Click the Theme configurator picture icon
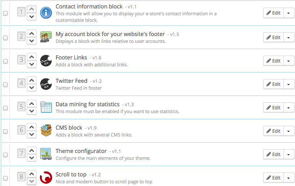The width and height of the screenshot is (295, 186). 46,154
